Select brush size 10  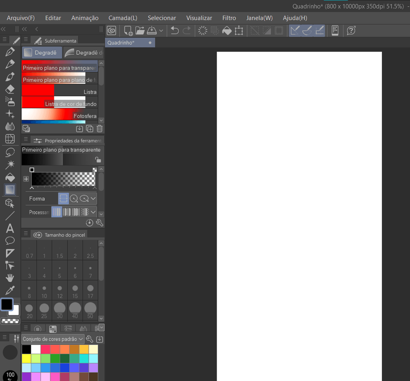tap(44, 290)
